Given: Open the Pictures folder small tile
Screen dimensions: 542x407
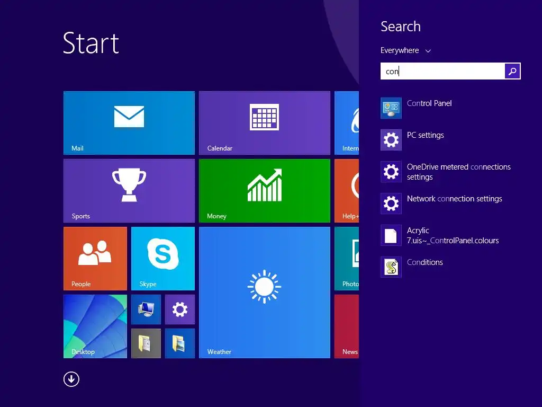Looking at the screenshot, I should tap(180, 343).
